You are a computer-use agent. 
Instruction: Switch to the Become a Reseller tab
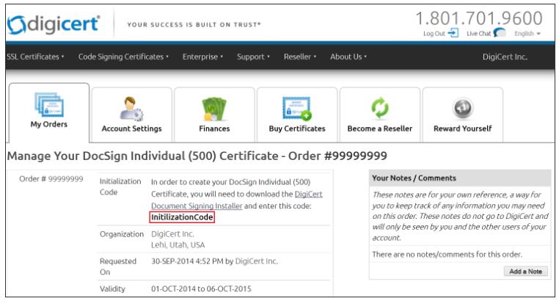pyautogui.click(x=380, y=115)
